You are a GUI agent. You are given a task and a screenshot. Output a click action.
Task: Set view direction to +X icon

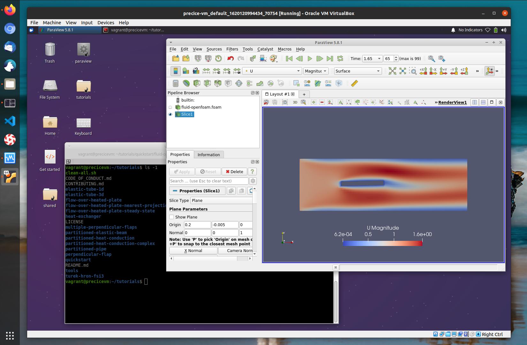click(x=423, y=71)
